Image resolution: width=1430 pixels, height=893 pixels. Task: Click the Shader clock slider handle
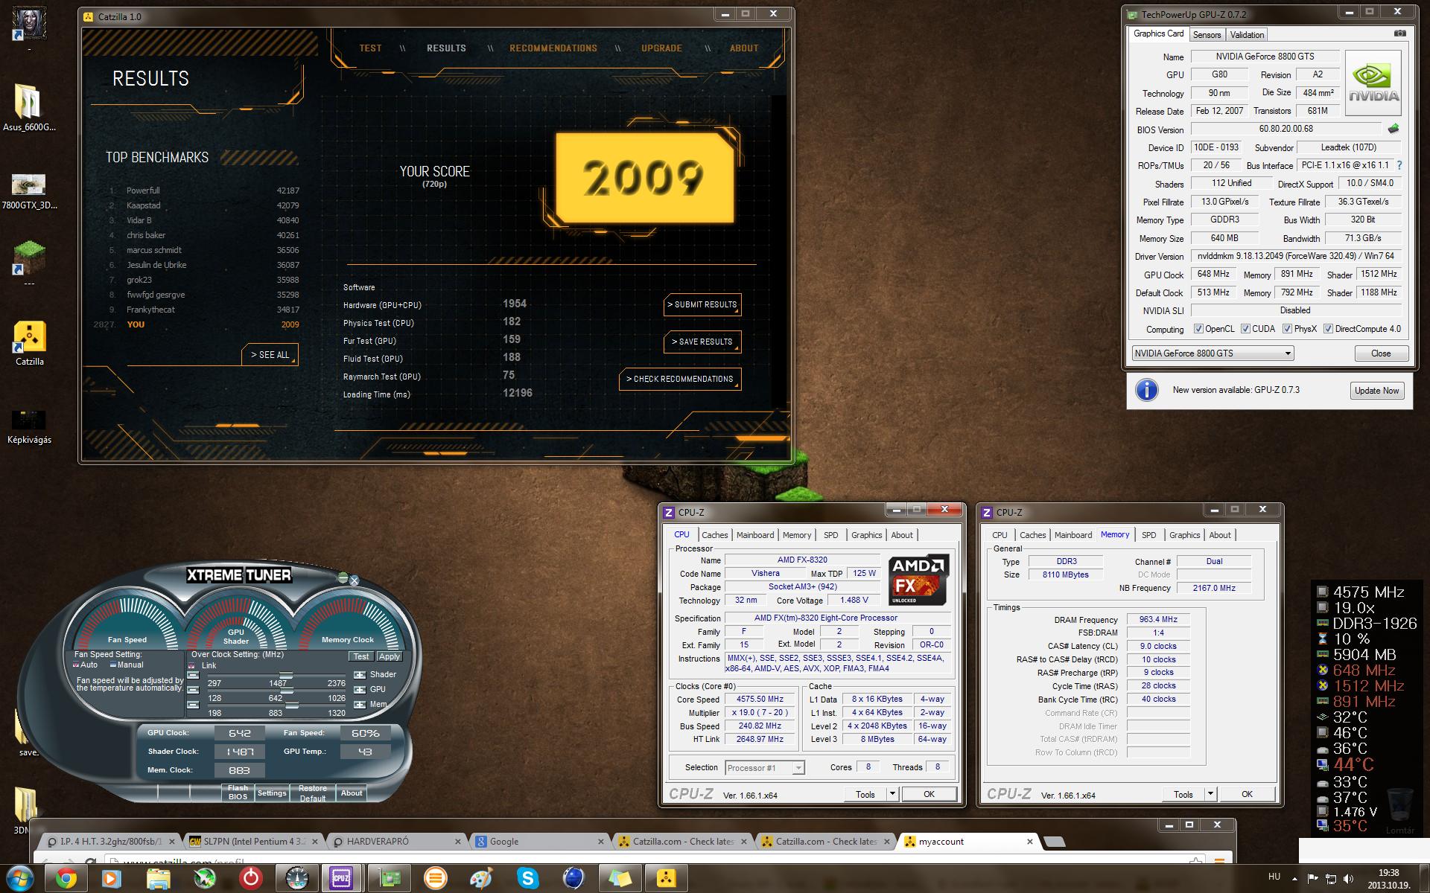click(285, 676)
